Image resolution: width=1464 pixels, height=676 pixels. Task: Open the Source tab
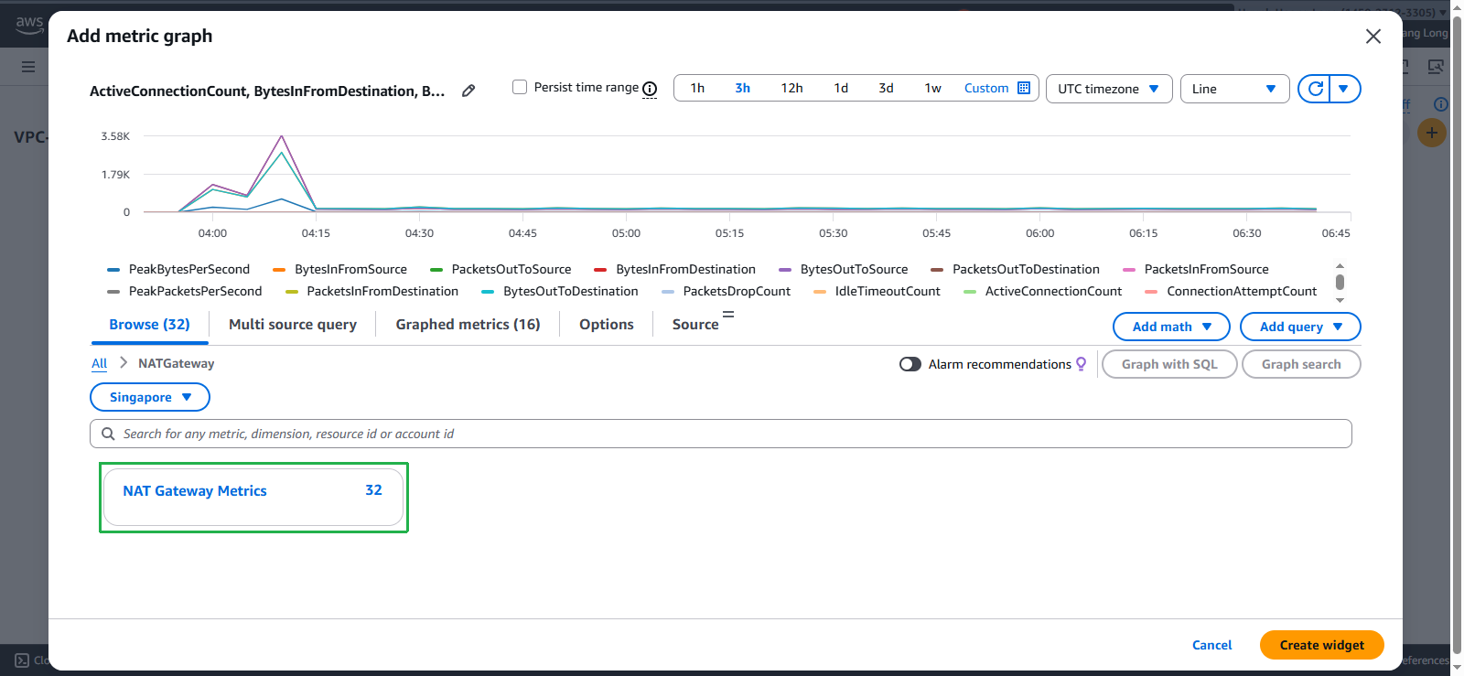pos(695,324)
